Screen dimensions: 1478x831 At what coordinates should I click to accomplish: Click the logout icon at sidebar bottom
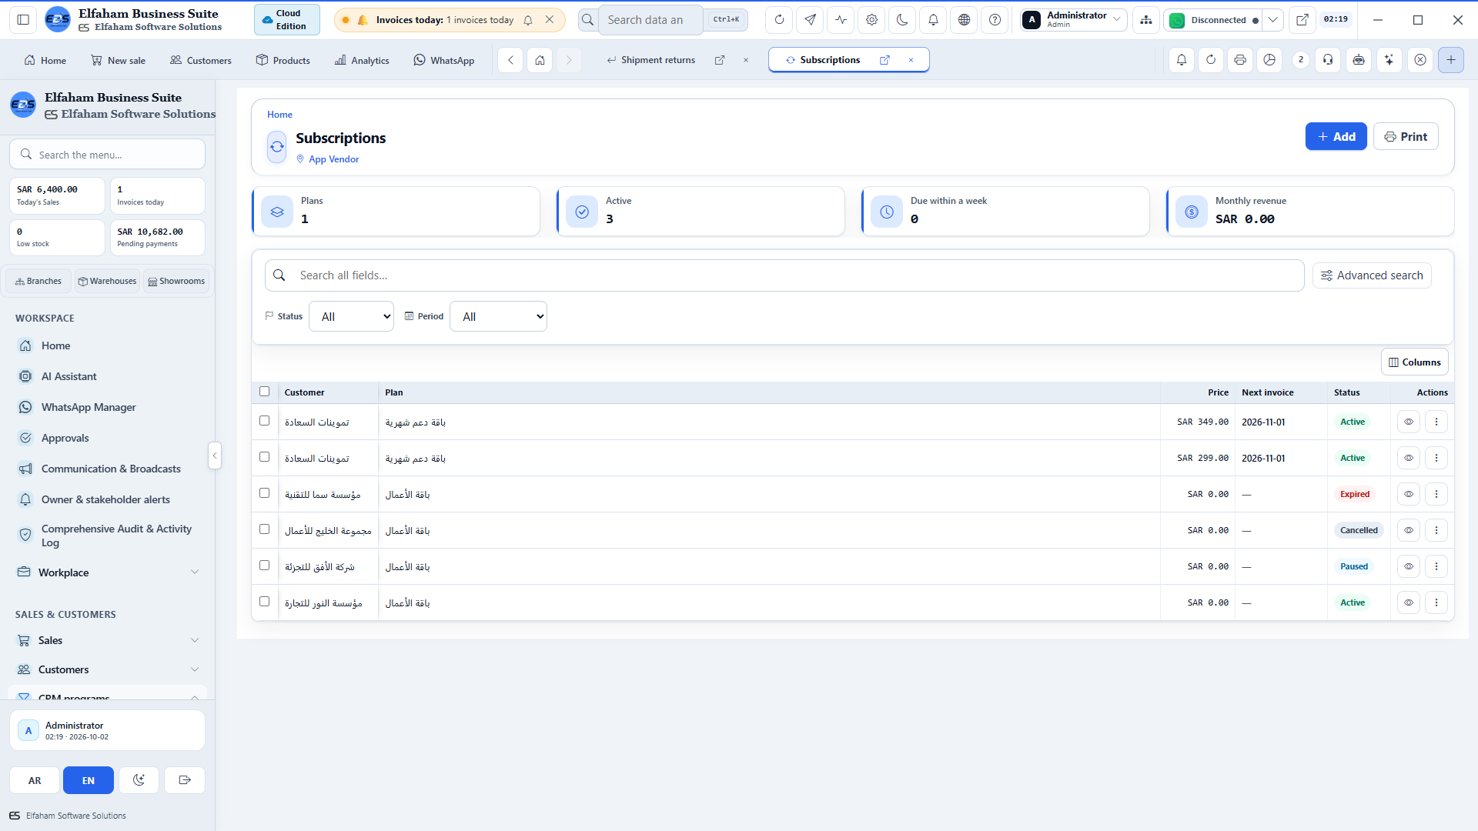coord(185,780)
